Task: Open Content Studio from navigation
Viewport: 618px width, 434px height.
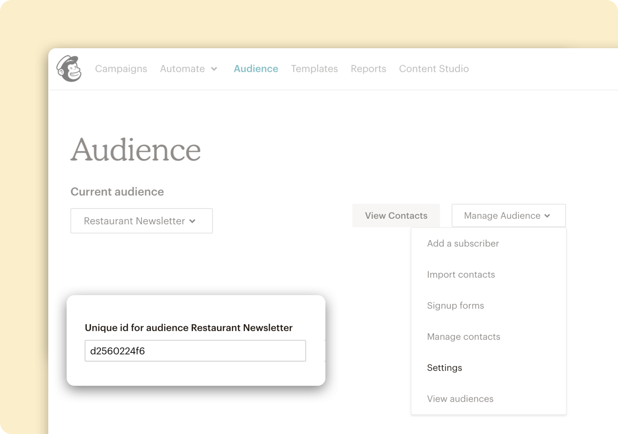Action: [434, 69]
